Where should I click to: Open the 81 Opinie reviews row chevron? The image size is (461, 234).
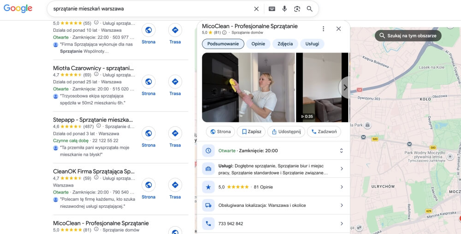pos(342,187)
